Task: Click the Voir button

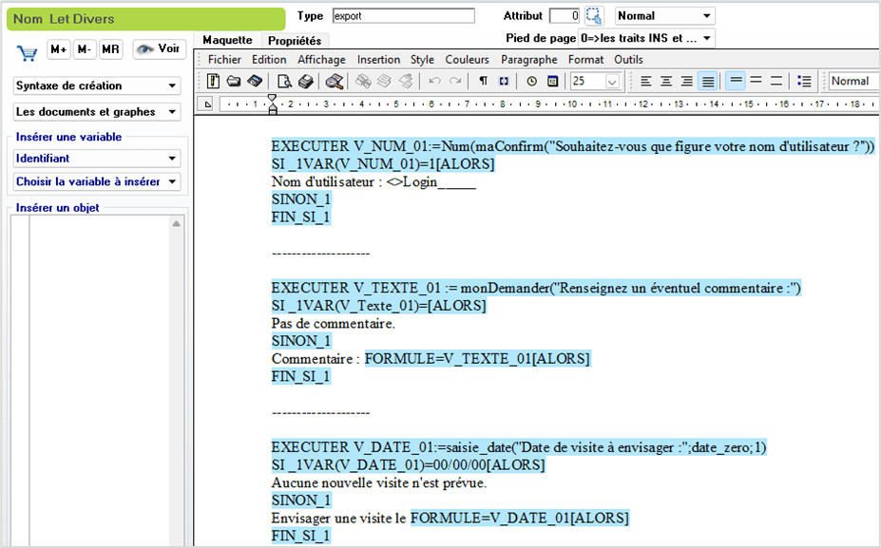Action: click(x=159, y=48)
